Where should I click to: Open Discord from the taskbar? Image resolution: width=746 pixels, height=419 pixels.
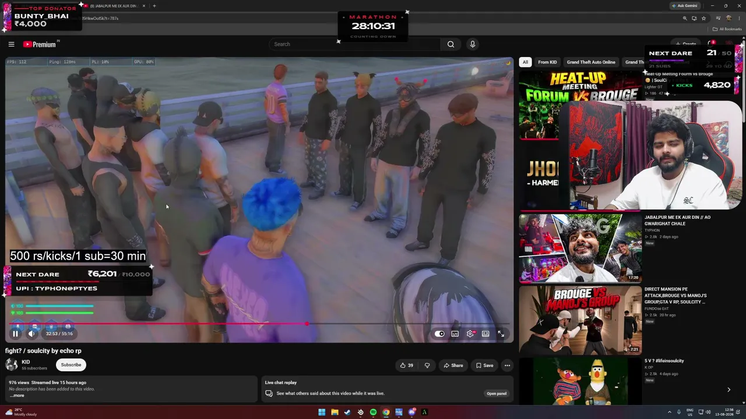click(411, 413)
